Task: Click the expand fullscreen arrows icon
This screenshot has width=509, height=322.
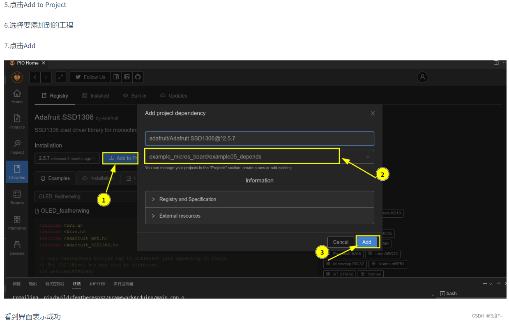Action: (x=60, y=77)
